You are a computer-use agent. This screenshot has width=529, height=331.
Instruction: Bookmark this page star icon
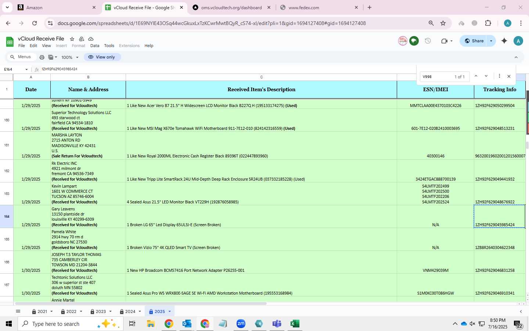pyautogui.click(x=443, y=23)
